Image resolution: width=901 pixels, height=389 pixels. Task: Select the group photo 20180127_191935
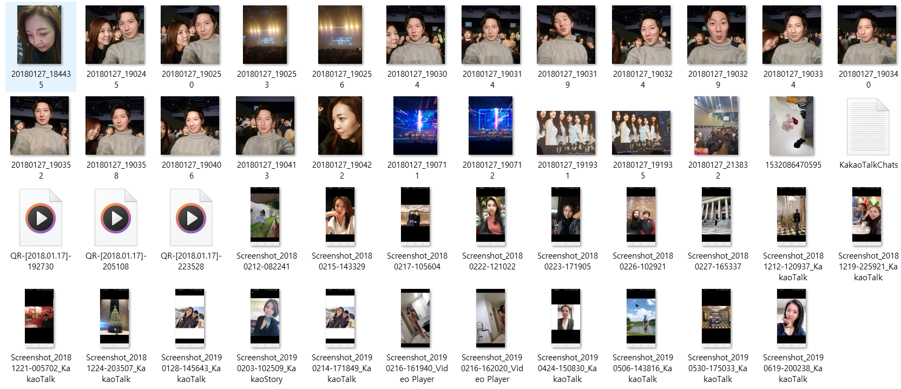(641, 133)
